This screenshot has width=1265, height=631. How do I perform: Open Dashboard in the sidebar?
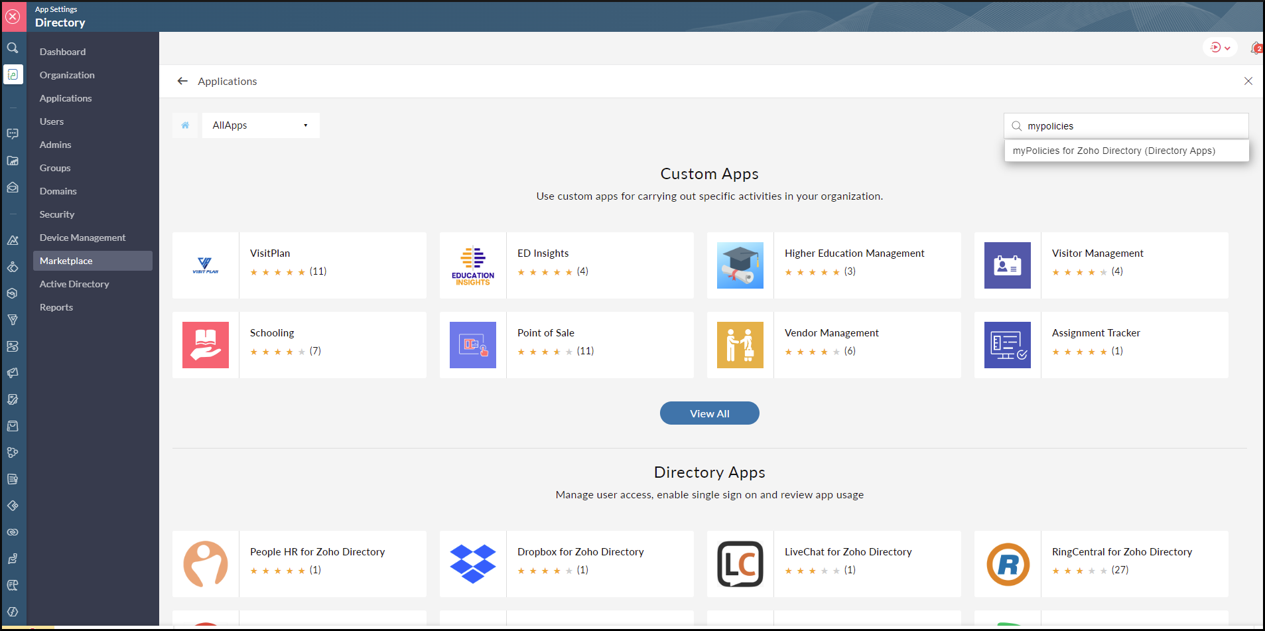click(x=62, y=52)
